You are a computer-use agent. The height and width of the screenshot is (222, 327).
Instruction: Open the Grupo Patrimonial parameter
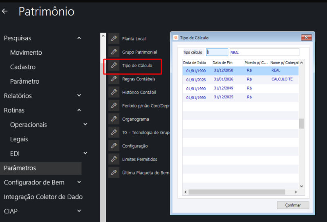tap(139, 52)
